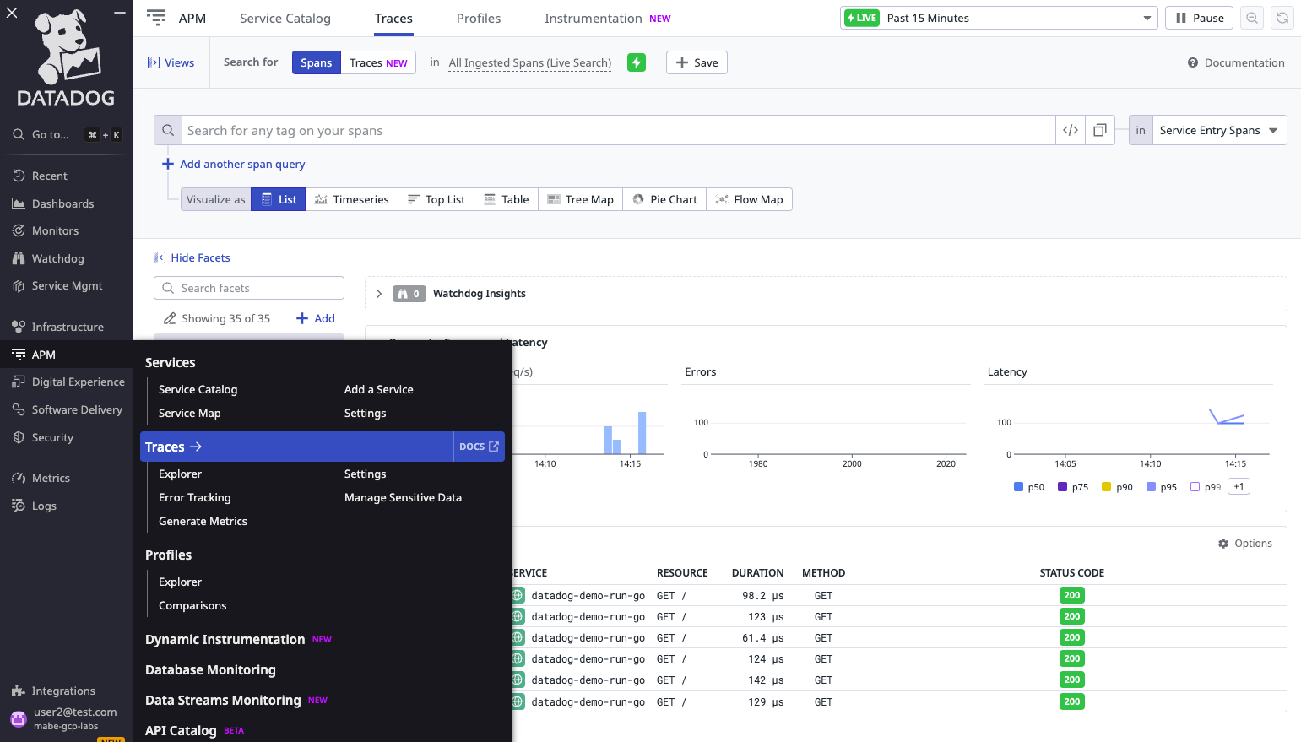Open Traces DOCS external link
This screenshot has width=1301, height=742.
pyautogui.click(x=479, y=447)
